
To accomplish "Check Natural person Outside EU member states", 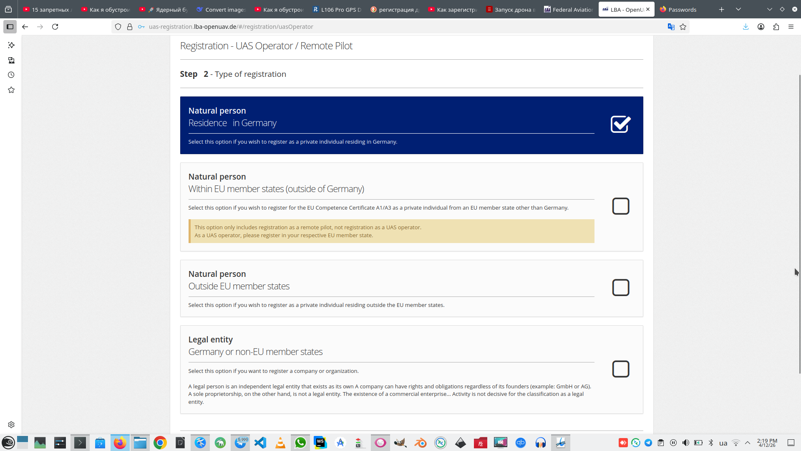I will click(620, 288).
